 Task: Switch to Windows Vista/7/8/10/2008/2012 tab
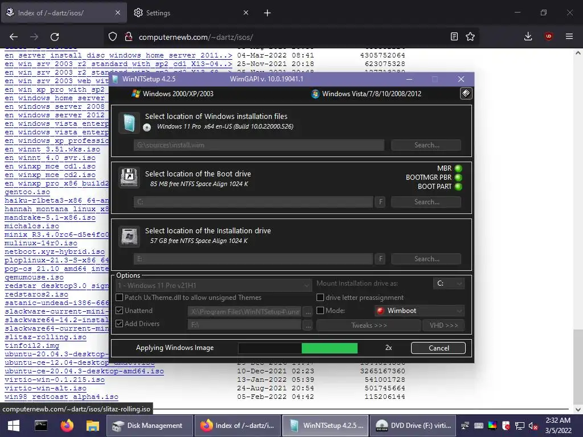(x=367, y=94)
